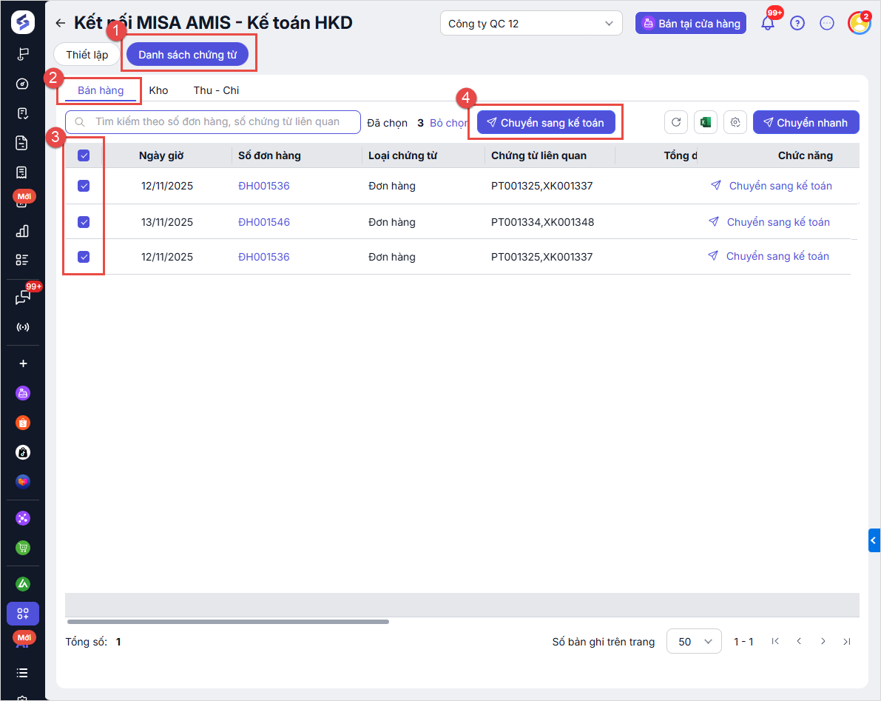Go back using the left arrow icon
Image resolution: width=881 pixels, height=701 pixels.
click(x=61, y=23)
